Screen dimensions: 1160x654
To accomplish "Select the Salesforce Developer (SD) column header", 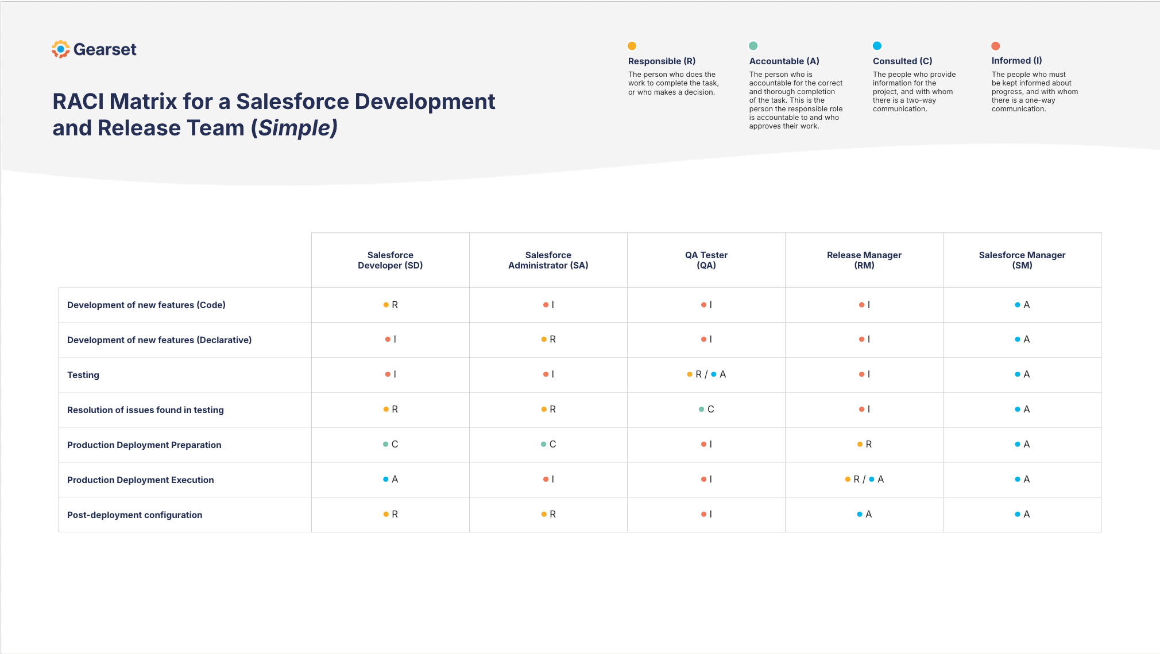I will (x=390, y=260).
